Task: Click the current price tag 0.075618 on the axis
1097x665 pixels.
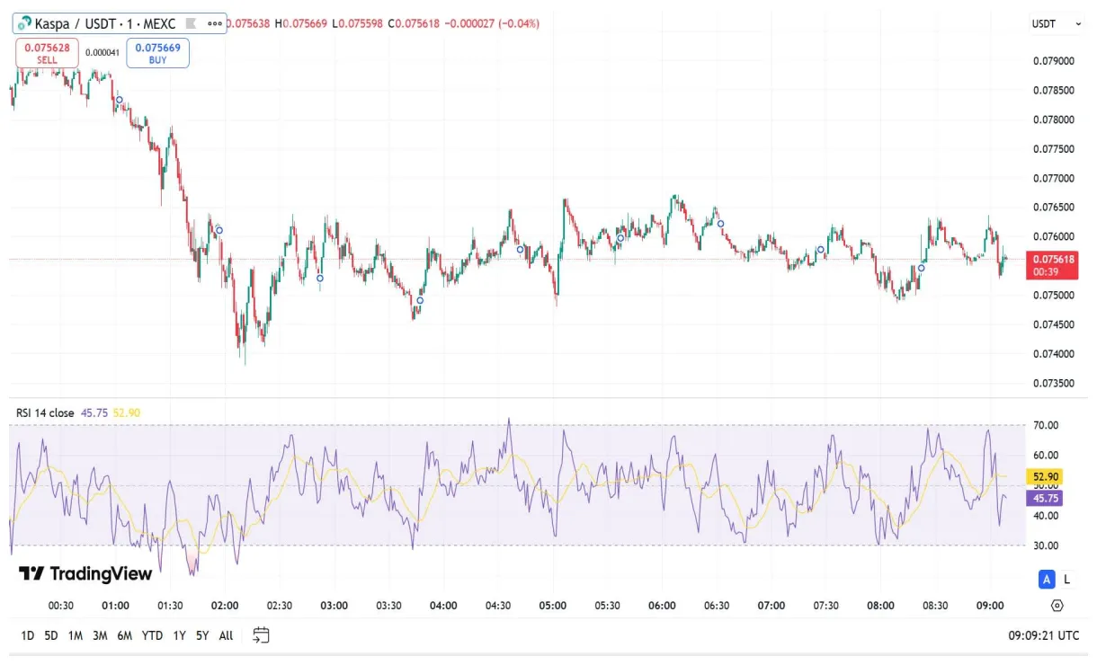Action: coord(1051,265)
